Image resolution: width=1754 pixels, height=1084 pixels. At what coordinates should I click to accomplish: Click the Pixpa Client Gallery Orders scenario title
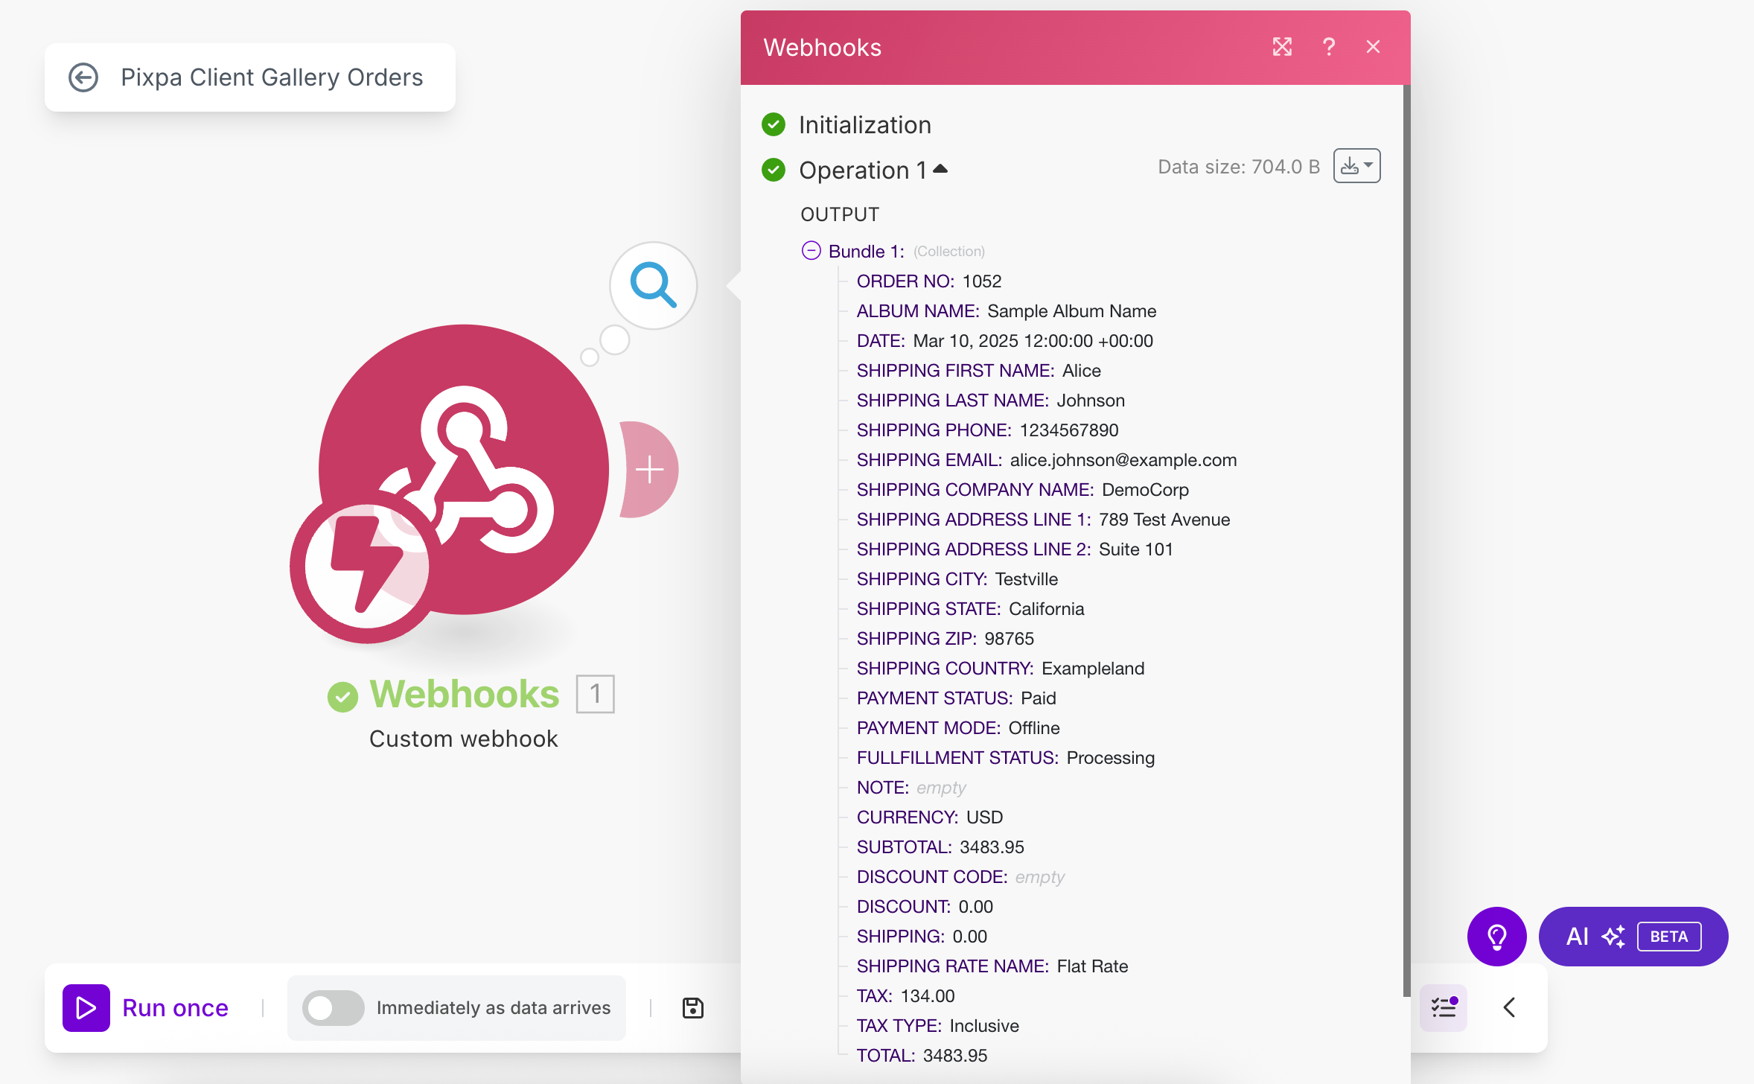click(x=272, y=77)
